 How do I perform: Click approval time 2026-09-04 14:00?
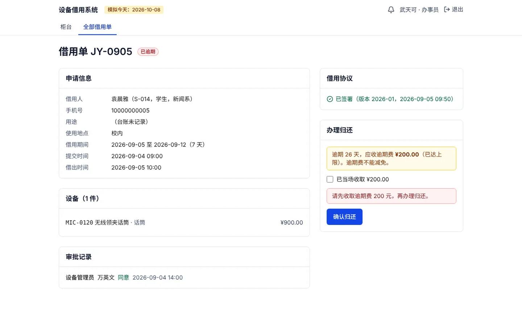(158, 277)
